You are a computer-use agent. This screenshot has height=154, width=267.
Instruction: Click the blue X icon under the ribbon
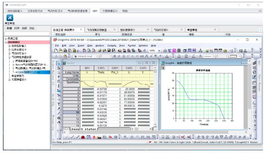click(10, 17)
